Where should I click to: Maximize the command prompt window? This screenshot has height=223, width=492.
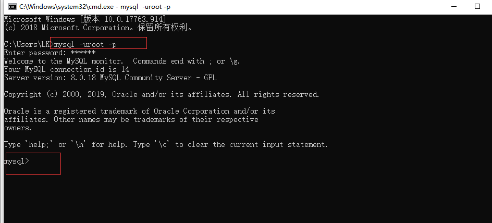point(477,6)
